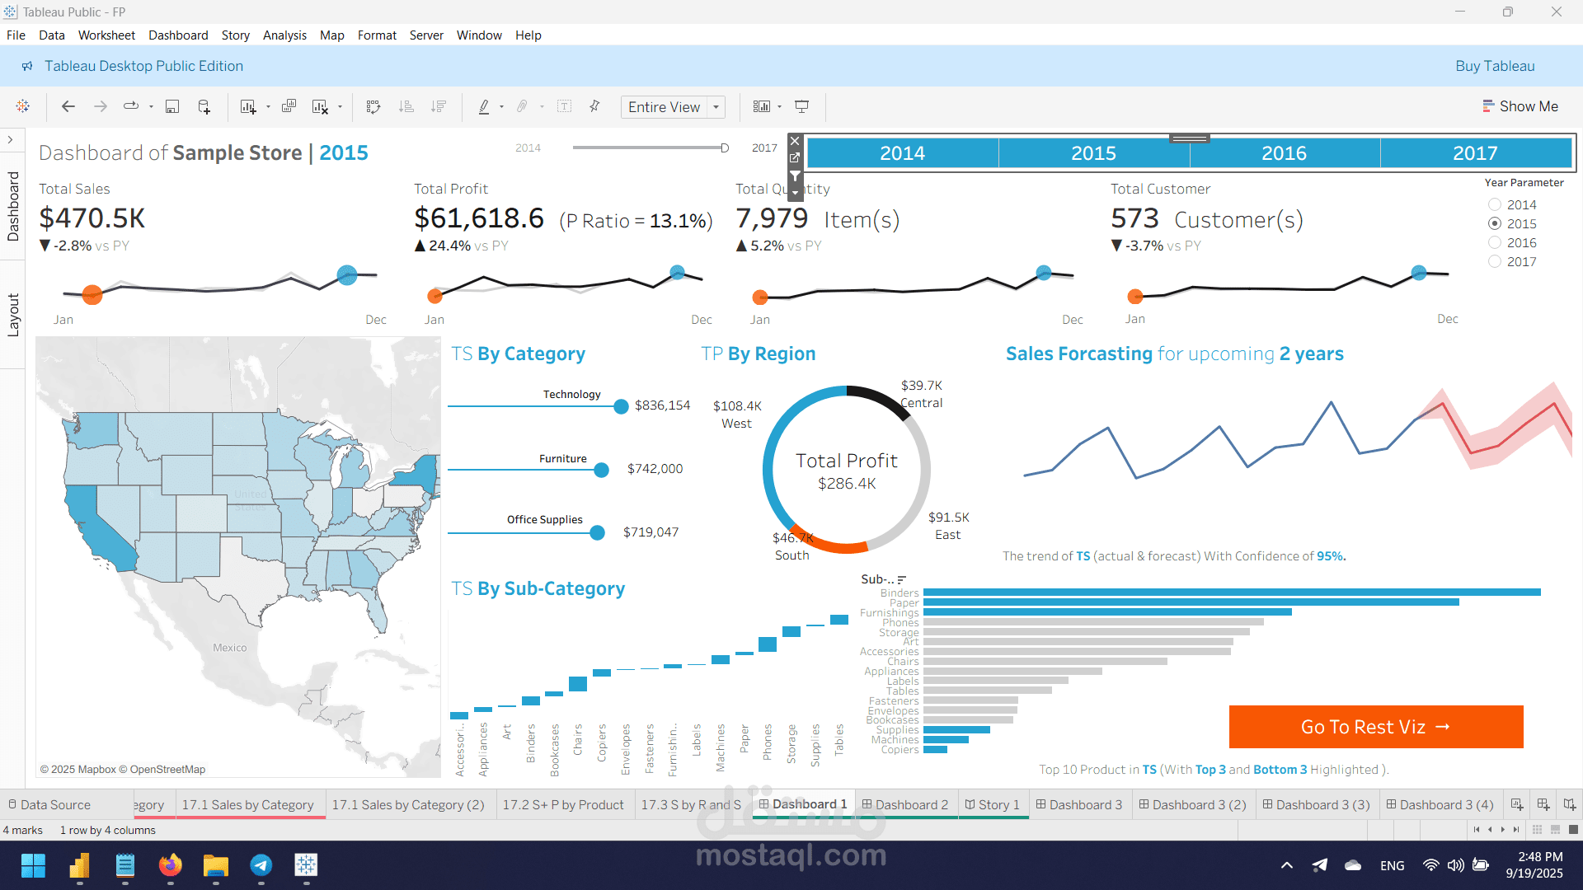The width and height of the screenshot is (1583, 890).
Task: Click the year range slider handle
Action: [725, 148]
